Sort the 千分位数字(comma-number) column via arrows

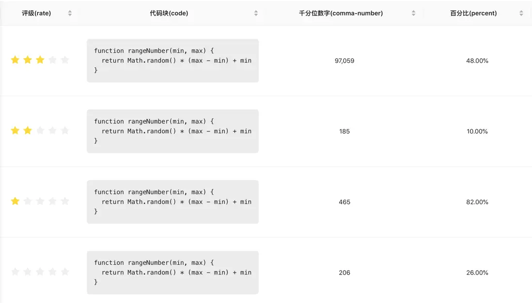tap(413, 13)
